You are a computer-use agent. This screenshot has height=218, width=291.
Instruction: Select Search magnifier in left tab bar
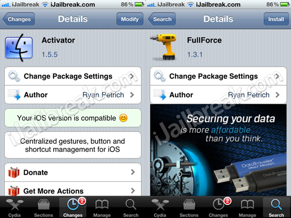[131, 207]
